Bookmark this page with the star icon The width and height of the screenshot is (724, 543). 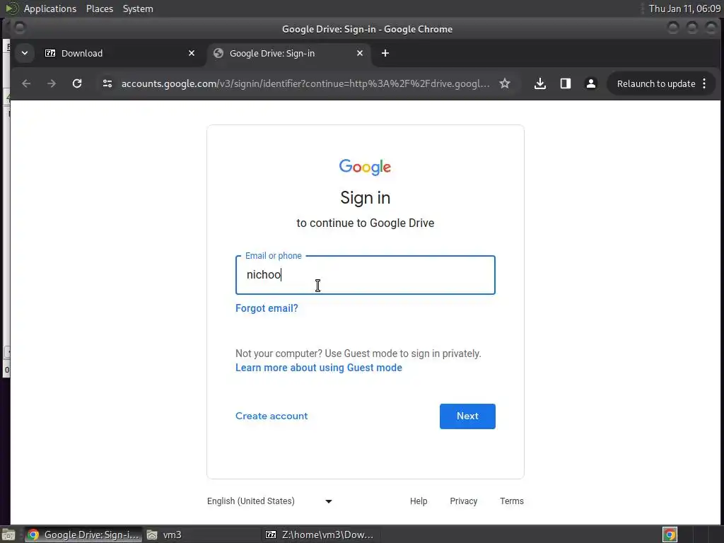point(505,83)
